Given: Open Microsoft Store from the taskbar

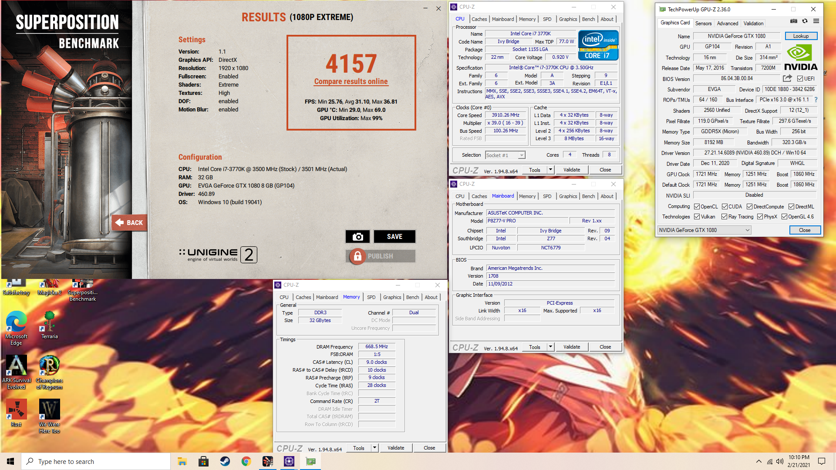Looking at the screenshot, I should pyautogui.click(x=203, y=461).
